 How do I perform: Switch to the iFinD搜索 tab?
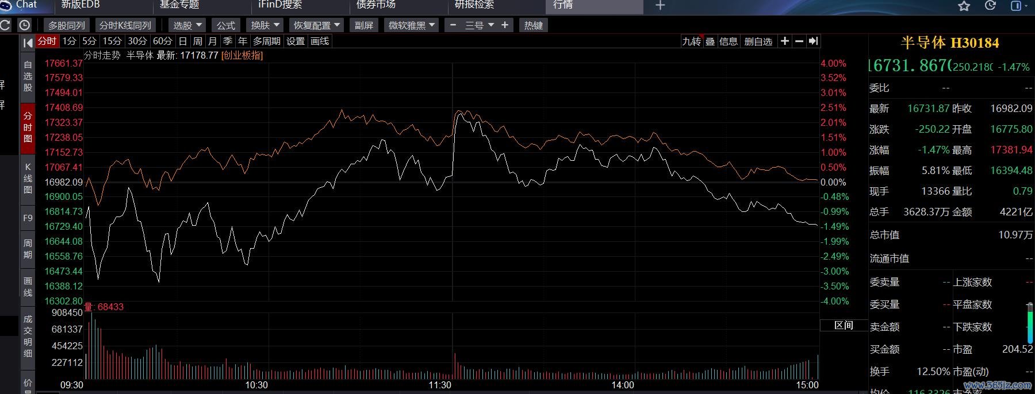coord(280,5)
